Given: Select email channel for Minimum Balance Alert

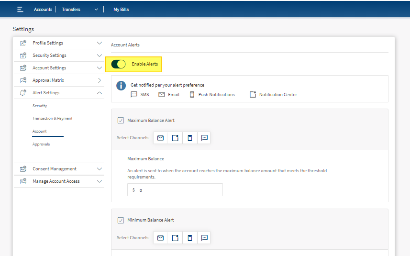Looking at the screenshot, I should pos(161,238).
